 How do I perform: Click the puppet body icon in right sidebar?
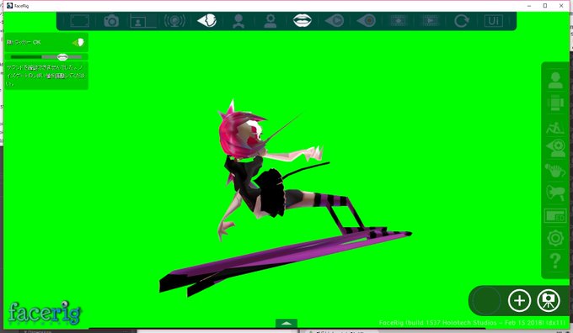coord(555,103)
